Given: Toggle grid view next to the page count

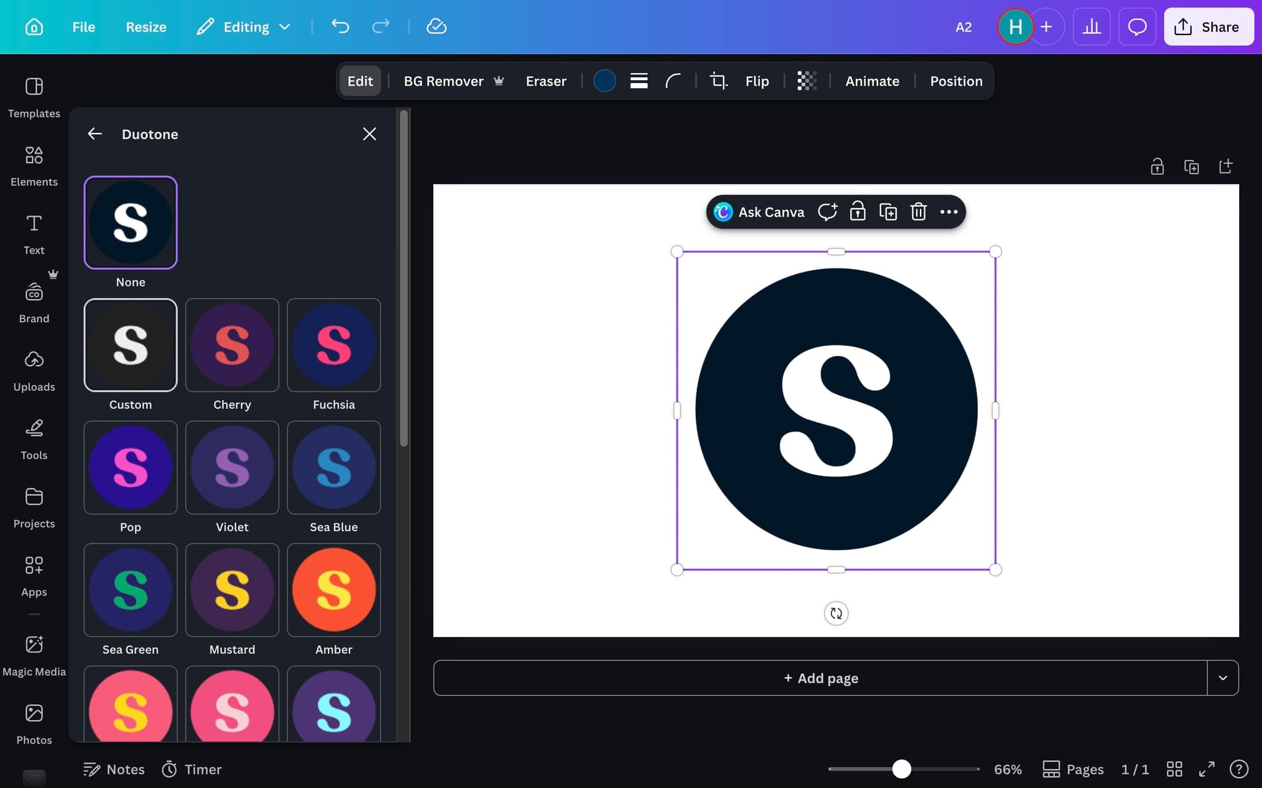Looking at the screenshot, I should [x=1174, y=769].
